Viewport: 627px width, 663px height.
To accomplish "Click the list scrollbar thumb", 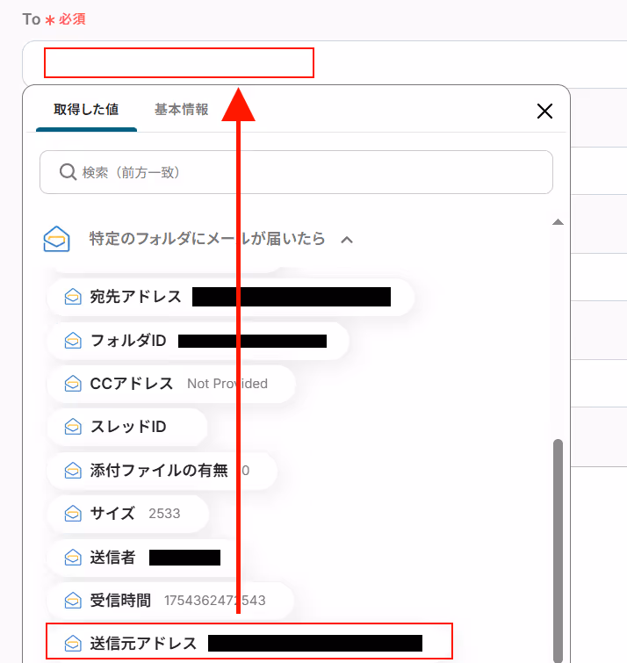I will pyautogui.click(x=559, y=551).
